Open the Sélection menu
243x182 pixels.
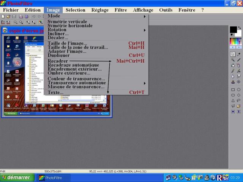point(76,10)
